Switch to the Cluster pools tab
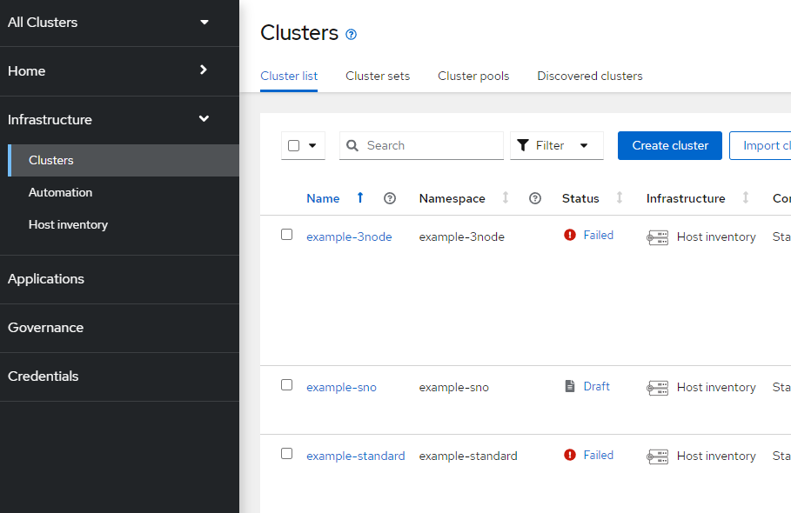 [473, 76]
